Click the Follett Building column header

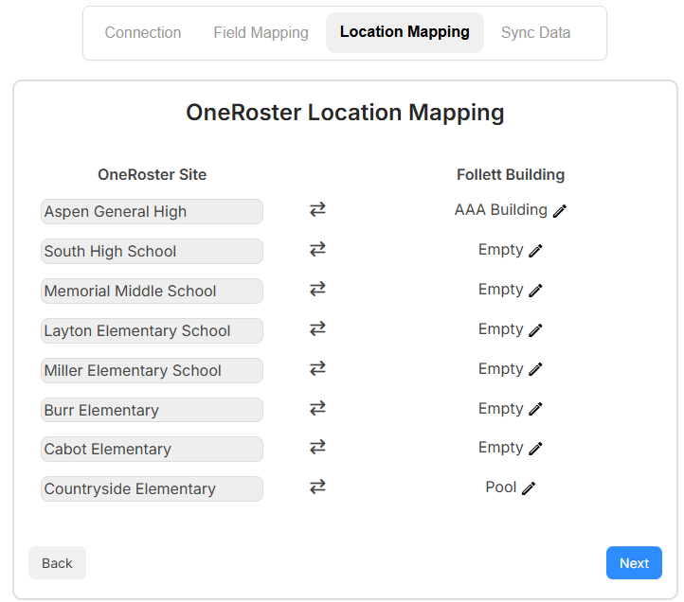(x=511, y=174)
